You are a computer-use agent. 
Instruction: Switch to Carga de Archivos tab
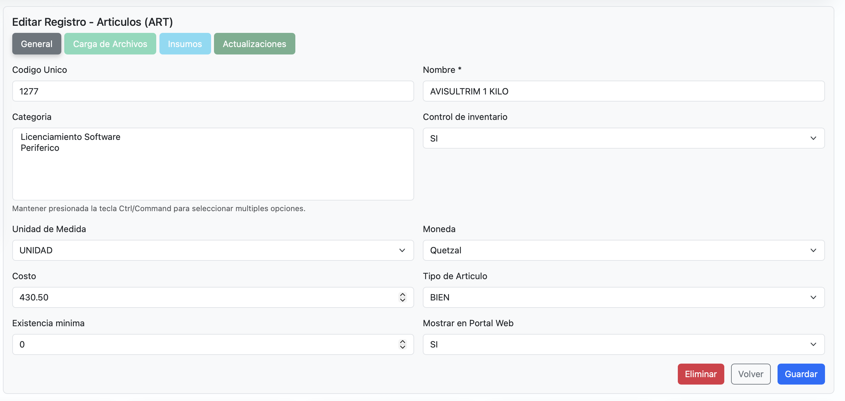(x=110, y=44)
